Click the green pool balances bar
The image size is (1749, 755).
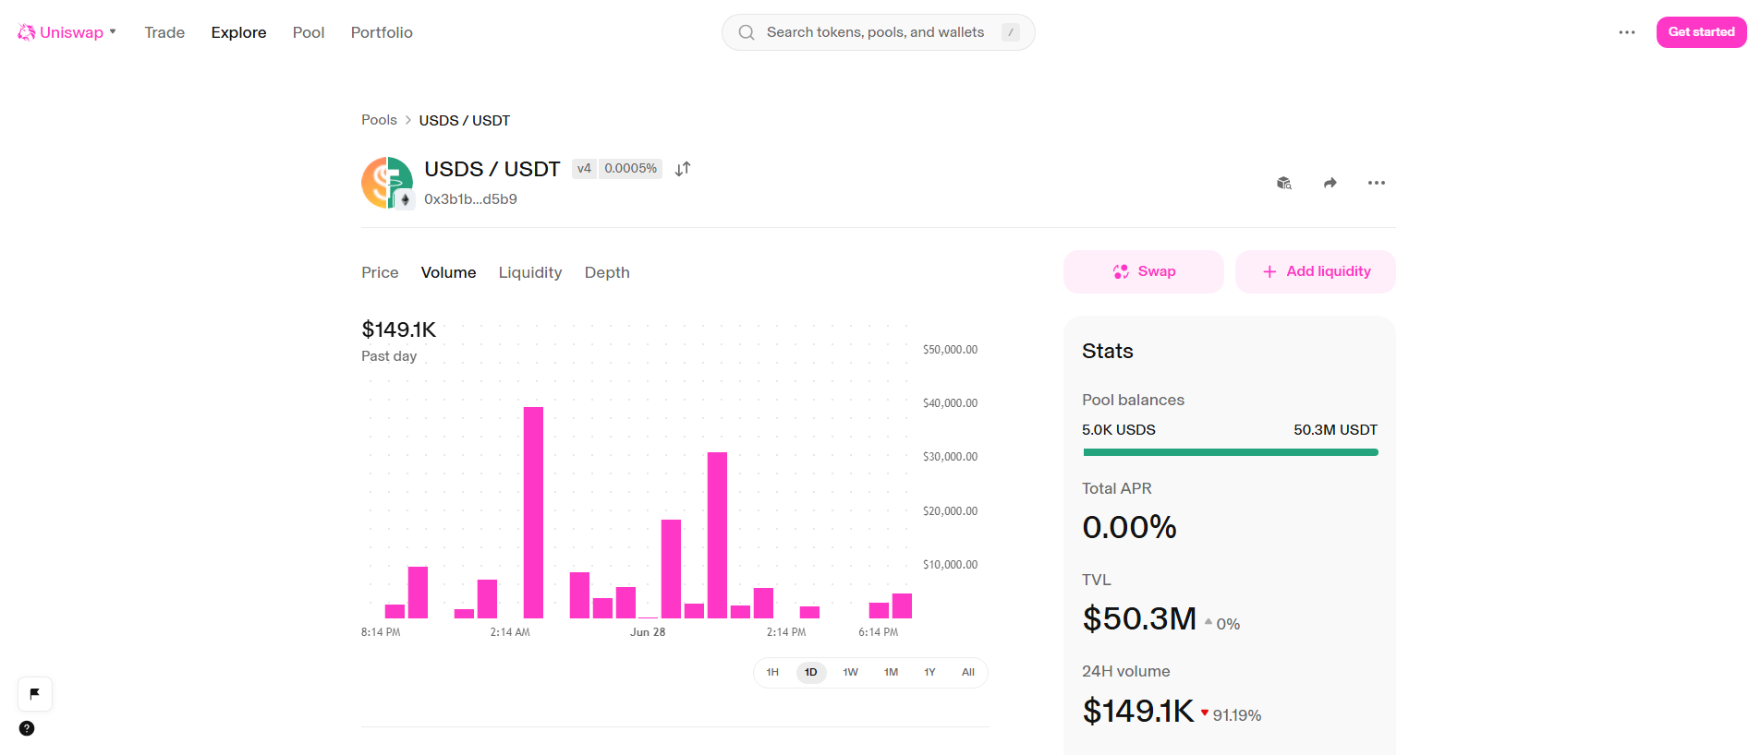point(1231,452)
